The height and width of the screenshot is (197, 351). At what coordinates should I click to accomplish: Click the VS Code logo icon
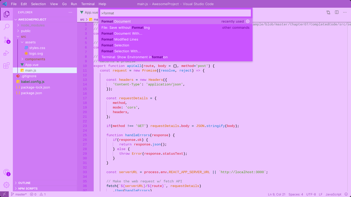[4, 4]
